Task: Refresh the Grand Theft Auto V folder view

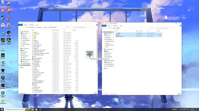Action: pos(68,27)
